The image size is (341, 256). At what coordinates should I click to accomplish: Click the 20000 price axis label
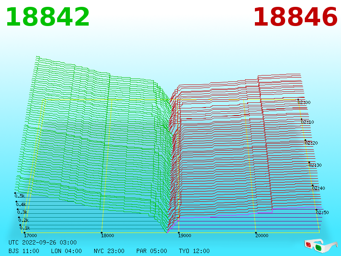(262, 236)
